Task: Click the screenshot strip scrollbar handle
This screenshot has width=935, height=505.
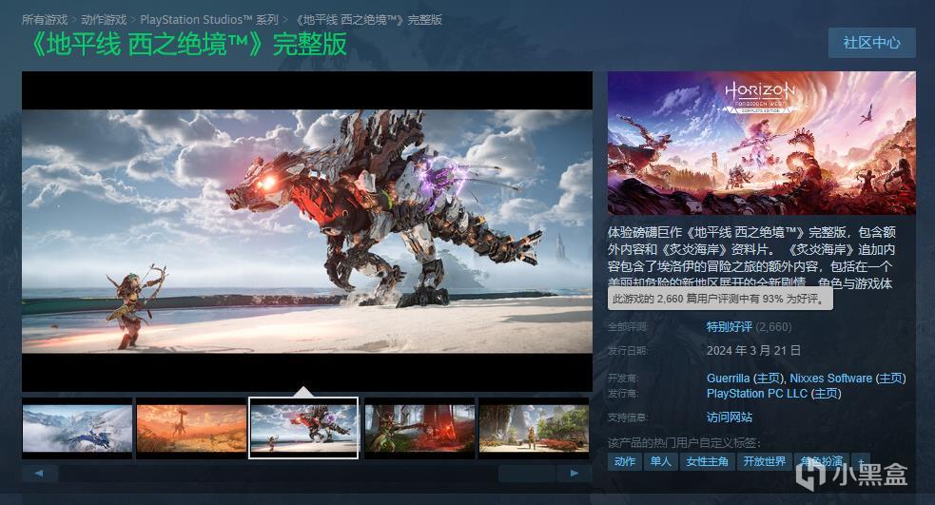Action: pyautogui.click(x=527, y=474)
